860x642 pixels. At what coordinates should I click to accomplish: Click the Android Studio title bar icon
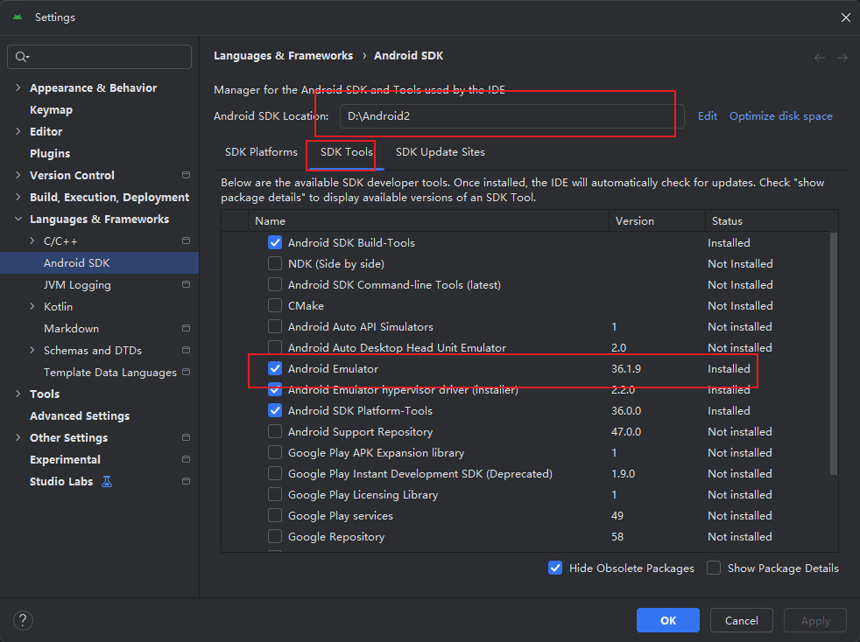click(16, 16)
